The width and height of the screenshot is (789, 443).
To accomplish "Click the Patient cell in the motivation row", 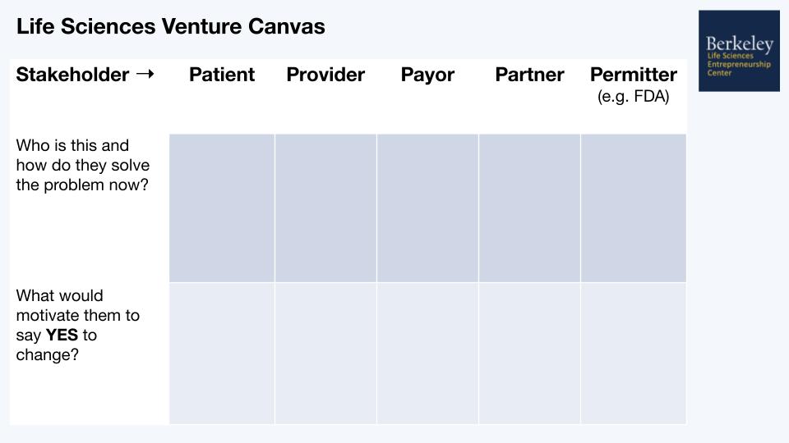I will [222, 354].
